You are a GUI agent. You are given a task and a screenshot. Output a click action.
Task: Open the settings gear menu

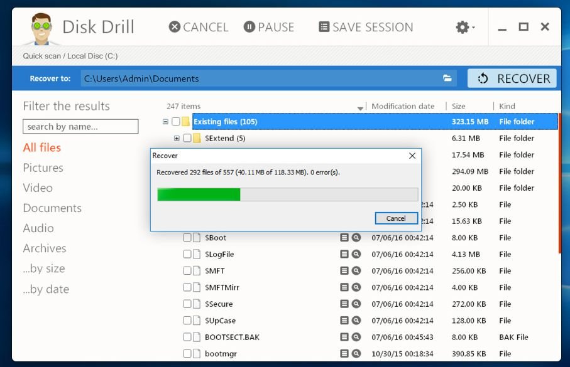tap(465, 27)
